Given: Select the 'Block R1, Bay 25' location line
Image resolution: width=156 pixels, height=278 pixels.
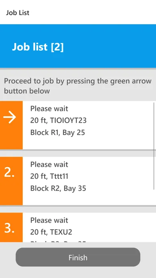Looking at the screenshot, I should tap(58, 133).
